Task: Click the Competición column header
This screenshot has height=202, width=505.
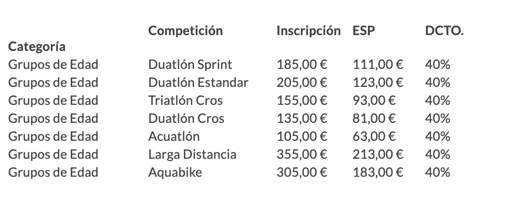Action: [185, 31]
